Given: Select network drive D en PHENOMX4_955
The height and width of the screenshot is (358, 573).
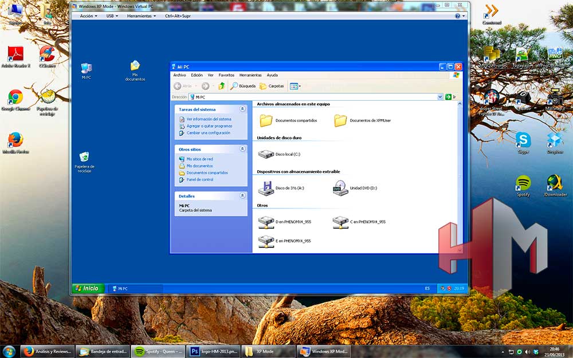Looking at the screenshot, I should pos(266,222).
